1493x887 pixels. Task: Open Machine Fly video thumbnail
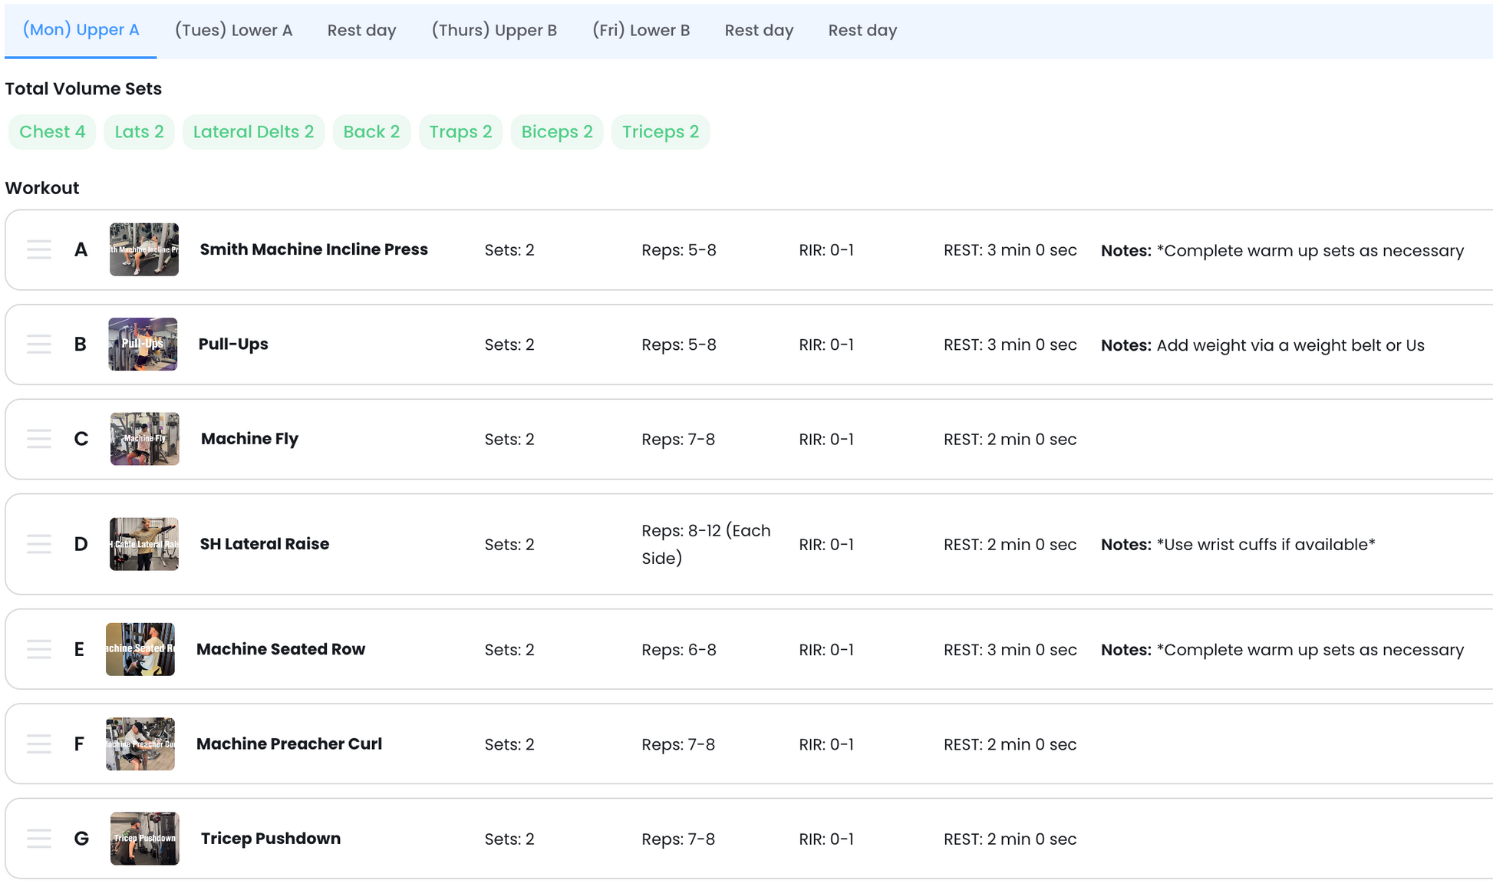(144, 439)
